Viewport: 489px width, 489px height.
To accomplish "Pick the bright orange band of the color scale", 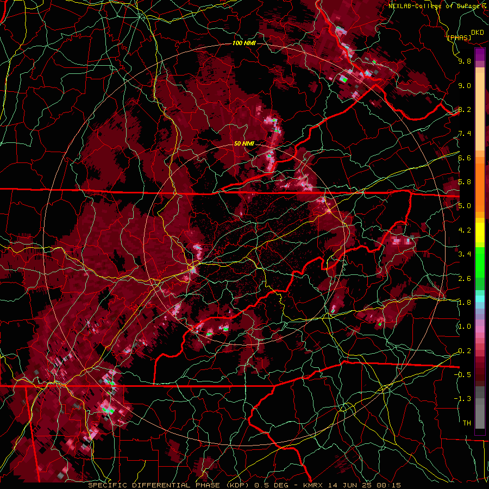I will (480, 187).
